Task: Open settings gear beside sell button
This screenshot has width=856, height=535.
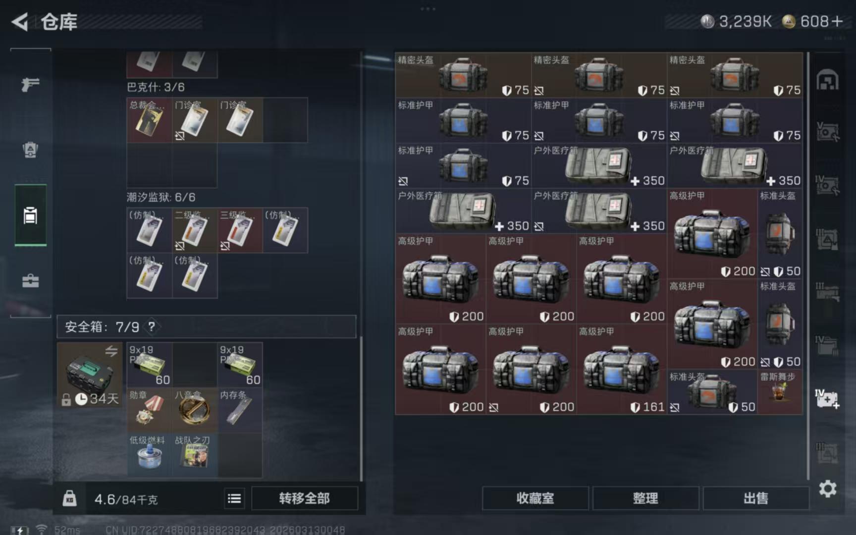Action: (827, 489)
